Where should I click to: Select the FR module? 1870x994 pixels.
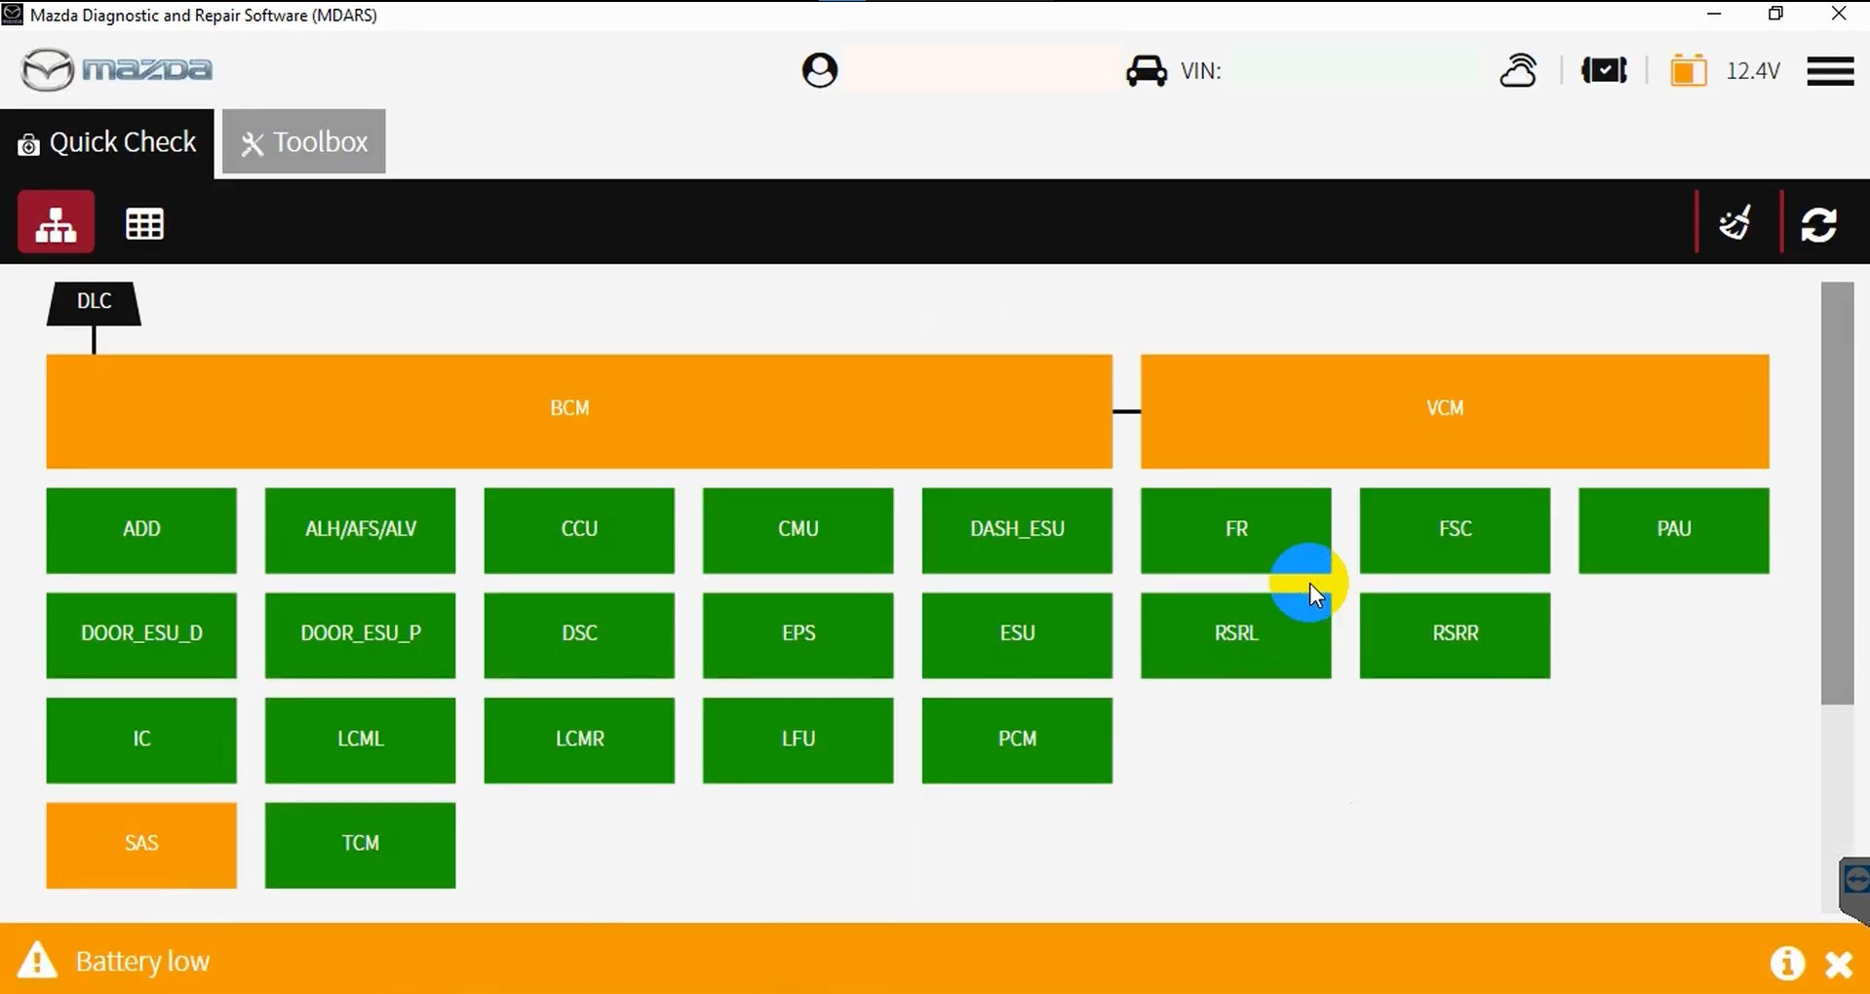click(1235, 530)
